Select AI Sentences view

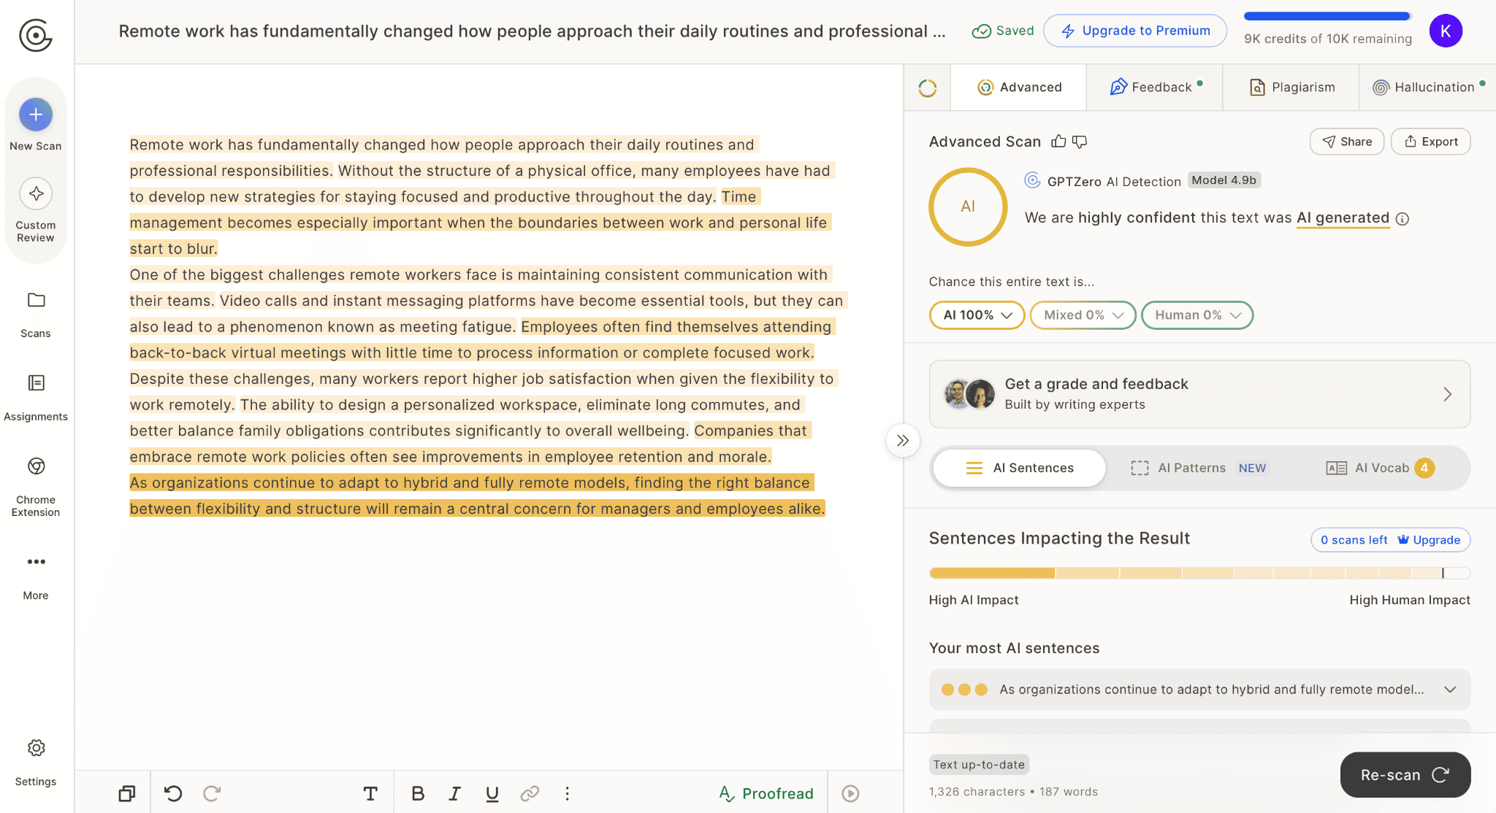(x=1019, y=468)
